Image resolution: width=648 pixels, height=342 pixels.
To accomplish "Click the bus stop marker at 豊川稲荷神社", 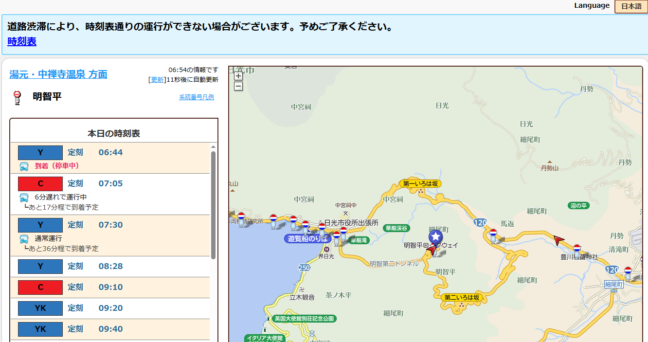I will pos(577,250).
